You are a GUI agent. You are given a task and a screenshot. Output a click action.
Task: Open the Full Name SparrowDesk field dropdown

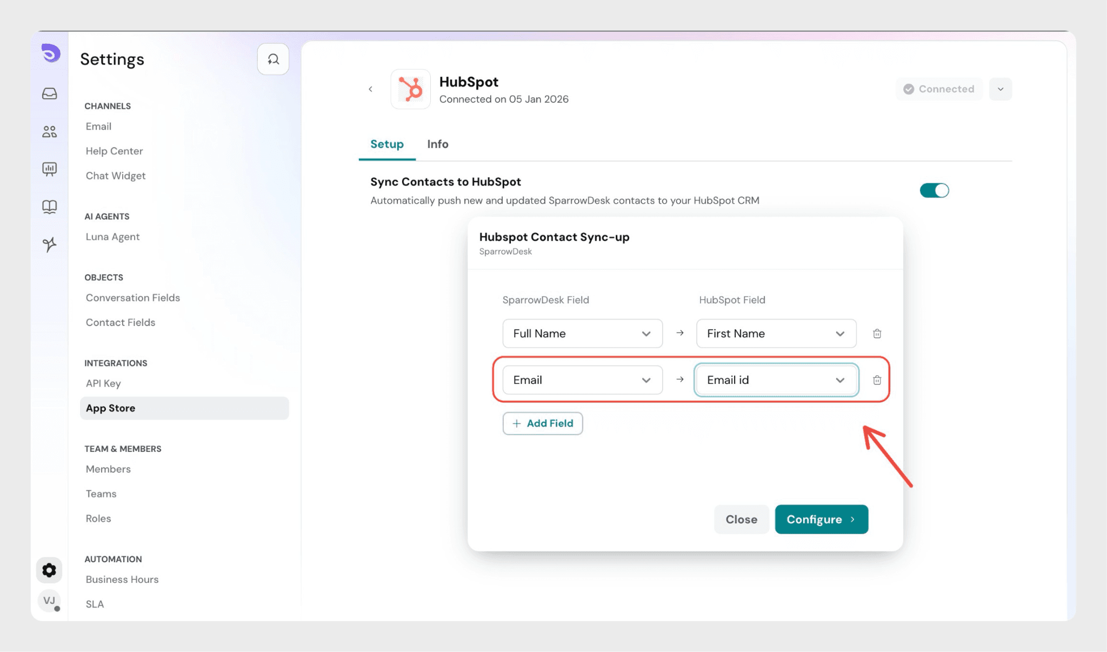pyautogui.click(x=582, y=334)
